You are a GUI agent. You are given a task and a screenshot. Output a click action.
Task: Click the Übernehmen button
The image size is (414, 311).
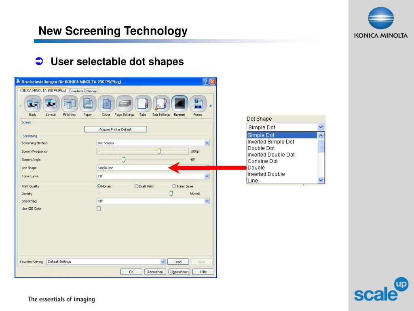[179, 272]
